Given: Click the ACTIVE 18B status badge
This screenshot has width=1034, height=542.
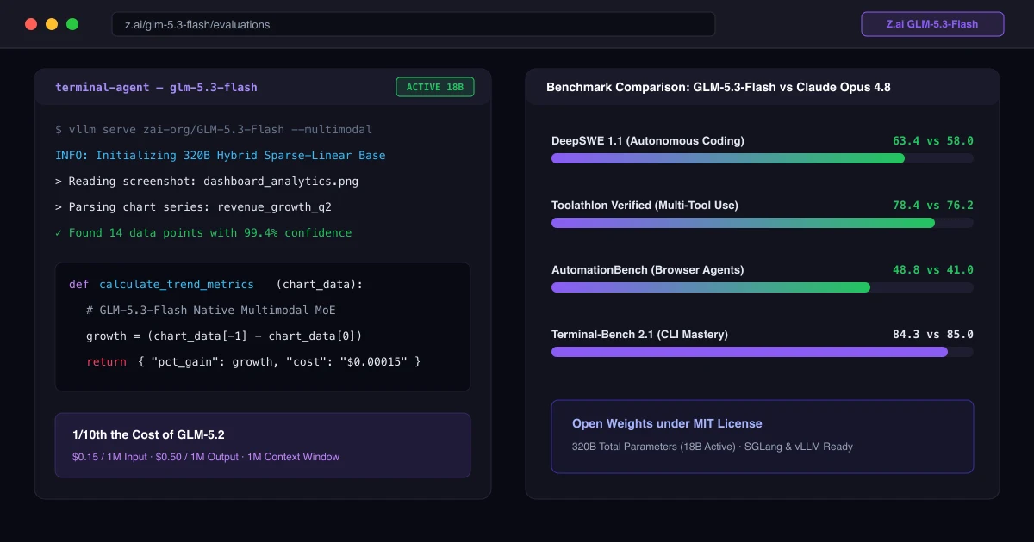Looking at the screenshot, I should pyautogui.click(x=434, y=87).
